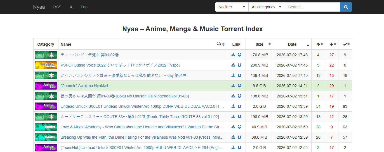Download torrent for ルートサーティスリー ROUTE 33 row
384x152 pixels.
coord(233,117)
